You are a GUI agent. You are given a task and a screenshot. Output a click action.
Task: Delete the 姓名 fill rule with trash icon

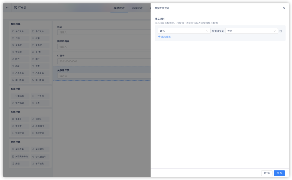pyautogui.click(x=281, y=31)
